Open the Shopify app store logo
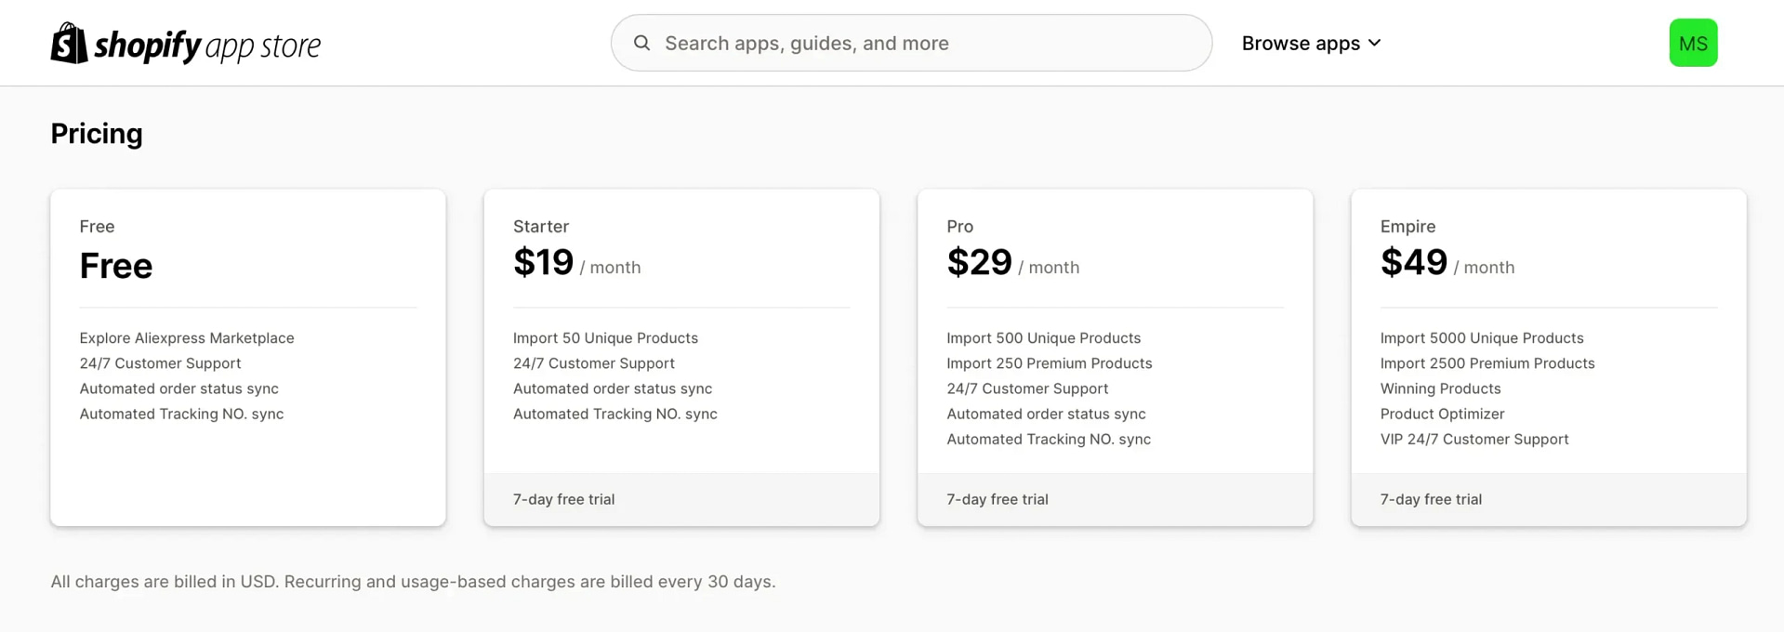This screenshot has width=1784, height=632. point(185,44)
